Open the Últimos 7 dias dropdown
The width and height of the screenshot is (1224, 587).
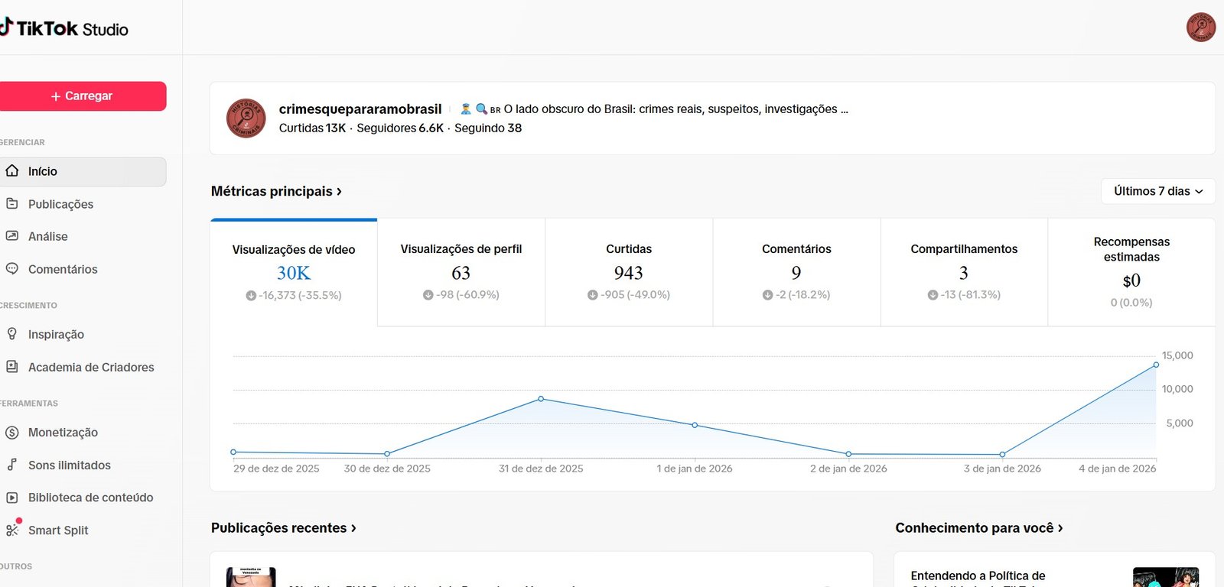tap(1157, 191)
